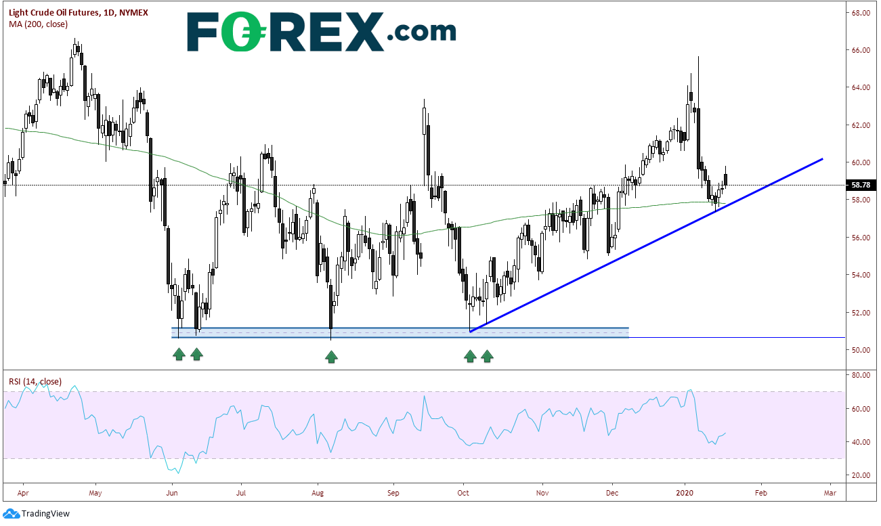This screenshot has height=526, width=881.
Task: Click the Aug date axis label
Action: coord(317,494)
